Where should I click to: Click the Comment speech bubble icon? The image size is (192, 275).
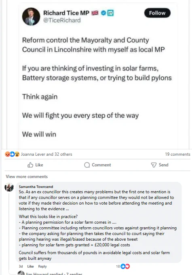[x=87, y=165]
